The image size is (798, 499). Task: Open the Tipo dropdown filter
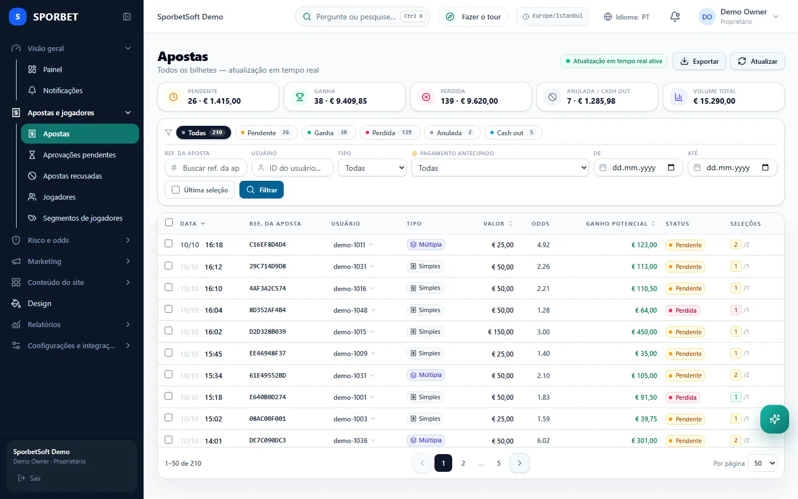tap(372, 167)
